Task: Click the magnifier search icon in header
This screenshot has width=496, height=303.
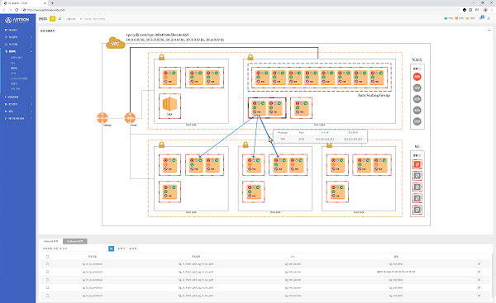Action: [x=60, y=19]
